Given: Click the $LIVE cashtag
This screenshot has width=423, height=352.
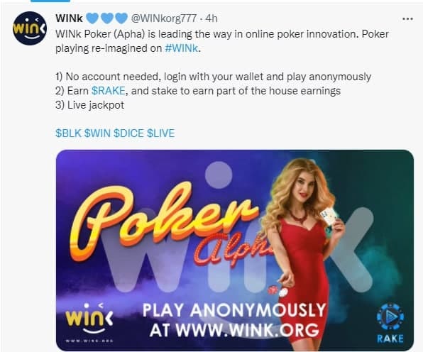Looking at the screenshot, I should pyautogui.click(x=161, y=133).
